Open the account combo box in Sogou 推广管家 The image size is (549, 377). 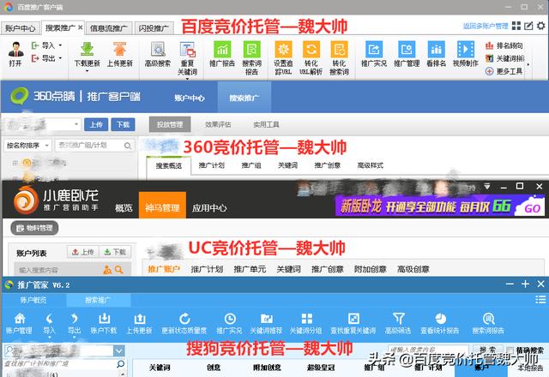point(119,350)
